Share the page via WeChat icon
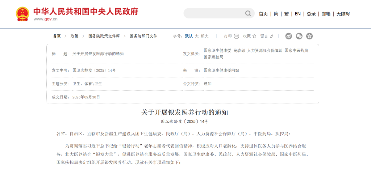The height and width of the screenshot is (170, 371). click(x=299, y=36)
